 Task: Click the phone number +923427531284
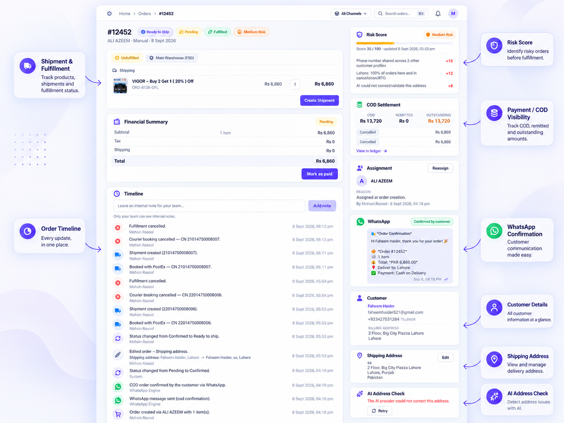[x=384, y=319]
